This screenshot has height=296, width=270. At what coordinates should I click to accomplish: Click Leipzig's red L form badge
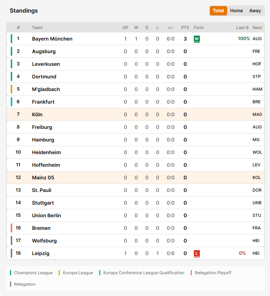coord(196,253)
